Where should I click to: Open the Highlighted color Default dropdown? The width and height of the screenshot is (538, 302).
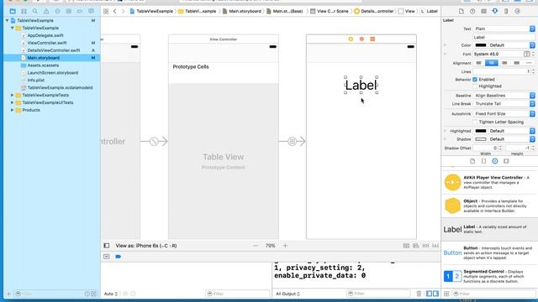pos(512,131)
